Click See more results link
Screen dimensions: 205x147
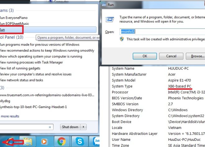pyautogui.click(x=10, y=116)
